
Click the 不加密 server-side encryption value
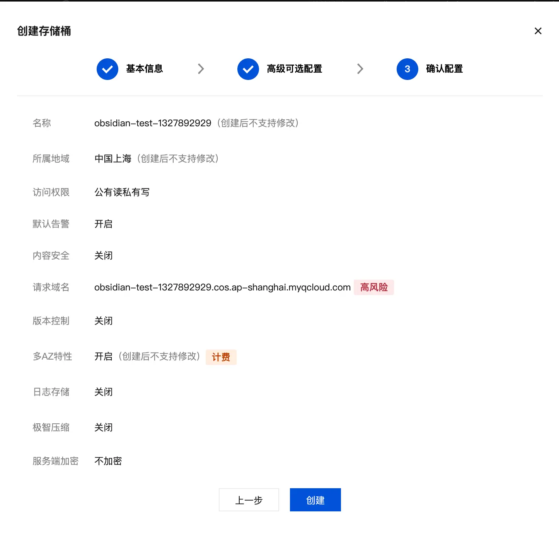click(x=108, y=461)
